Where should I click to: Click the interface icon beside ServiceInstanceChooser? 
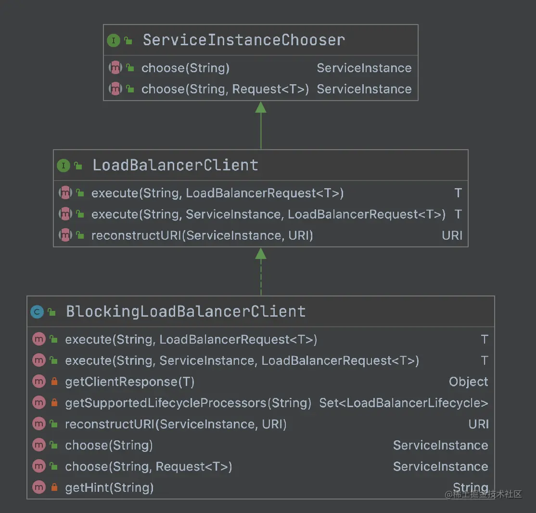point(113,40)
